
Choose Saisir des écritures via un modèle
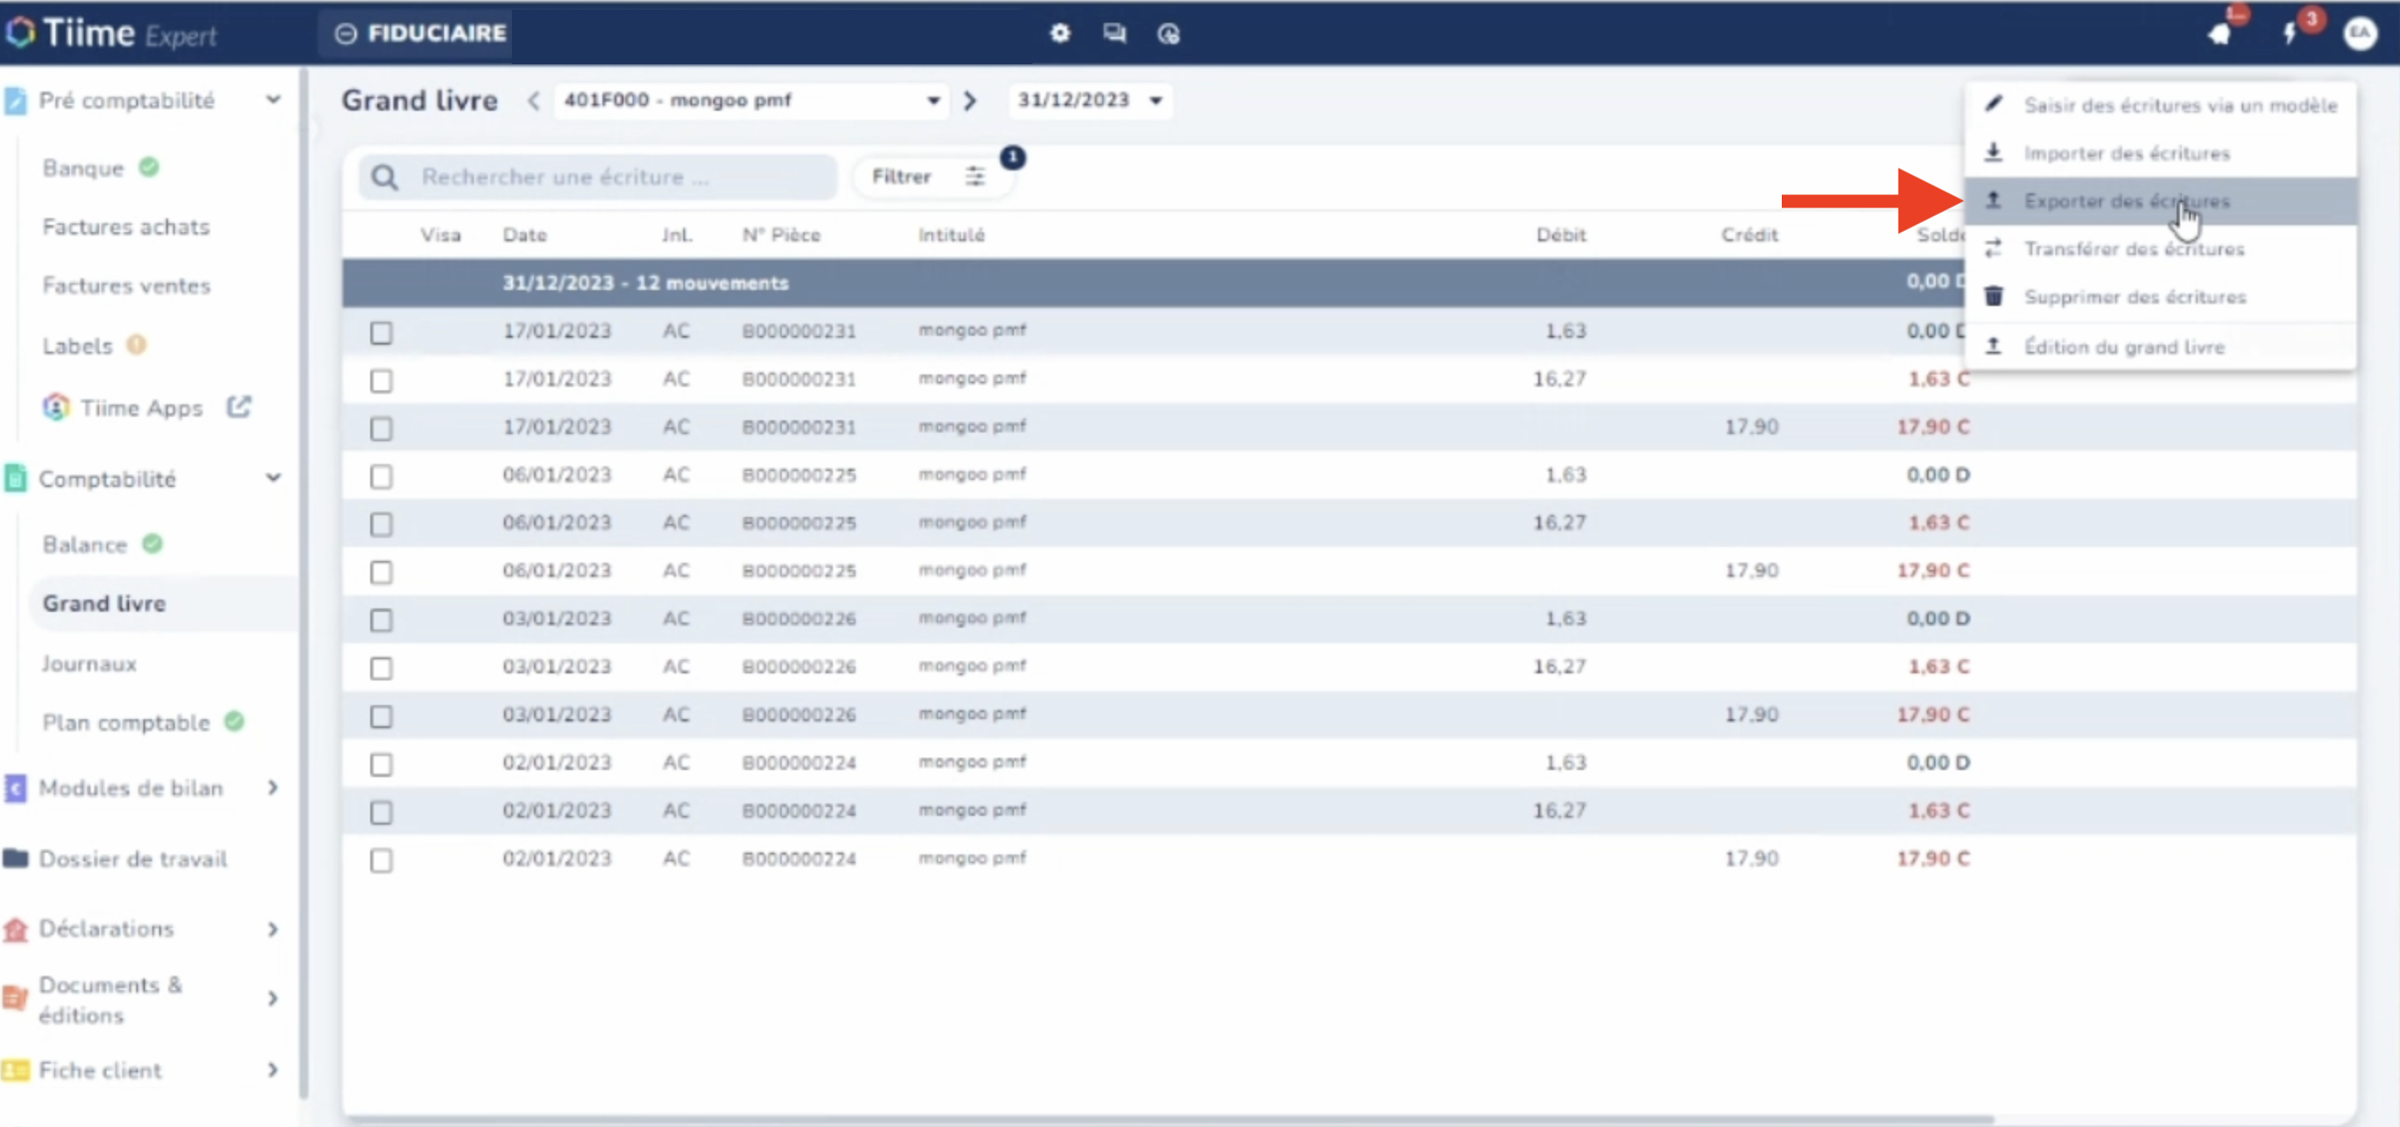click(x=2162, y=105)
